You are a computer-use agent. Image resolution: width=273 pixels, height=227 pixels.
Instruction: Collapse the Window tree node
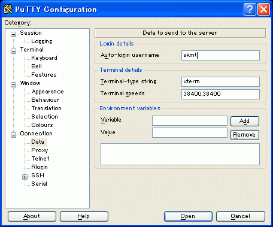click(x=13, y=85)
